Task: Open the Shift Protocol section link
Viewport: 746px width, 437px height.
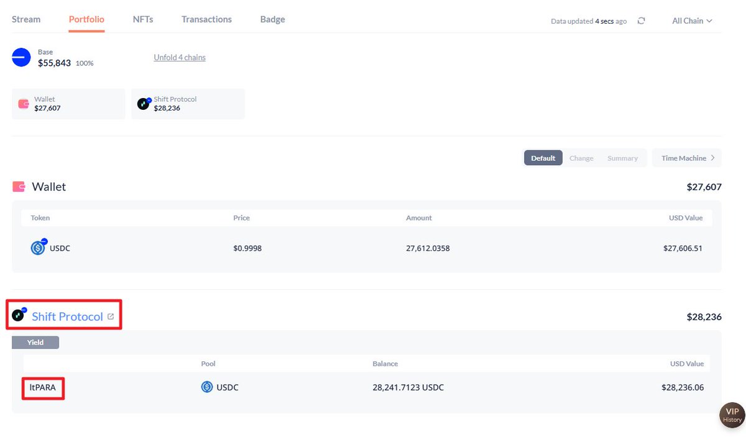Action: coord(67,317)
